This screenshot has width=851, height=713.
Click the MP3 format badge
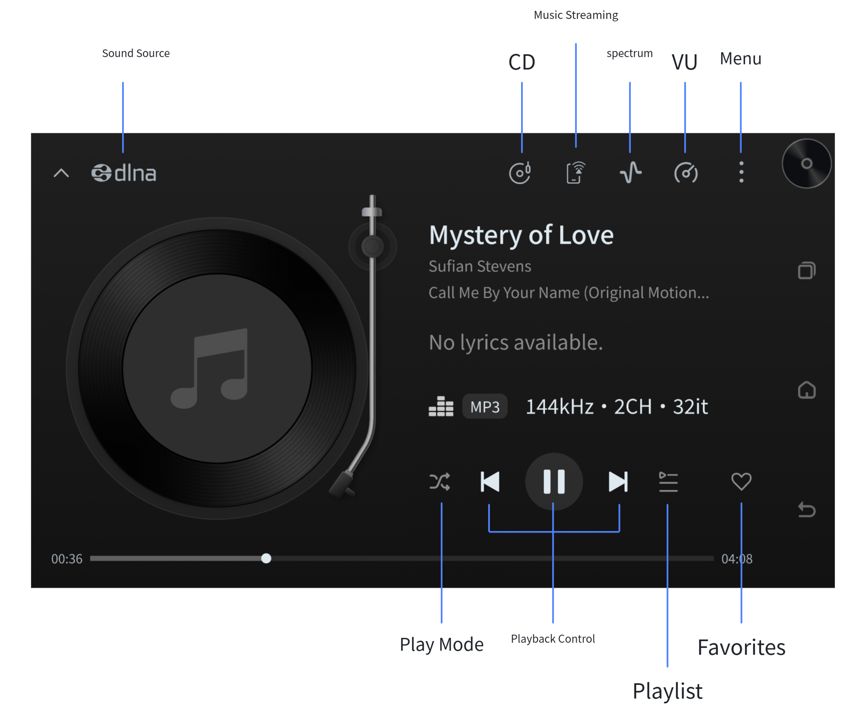485,407
